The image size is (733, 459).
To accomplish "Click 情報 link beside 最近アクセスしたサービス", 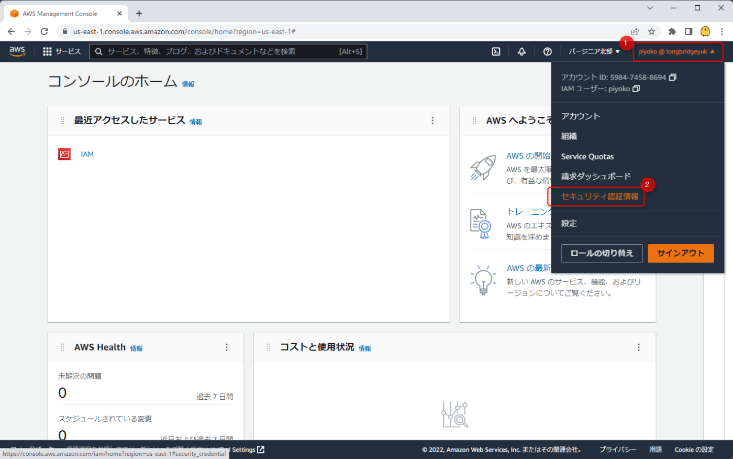I will [x=196, y=122].
